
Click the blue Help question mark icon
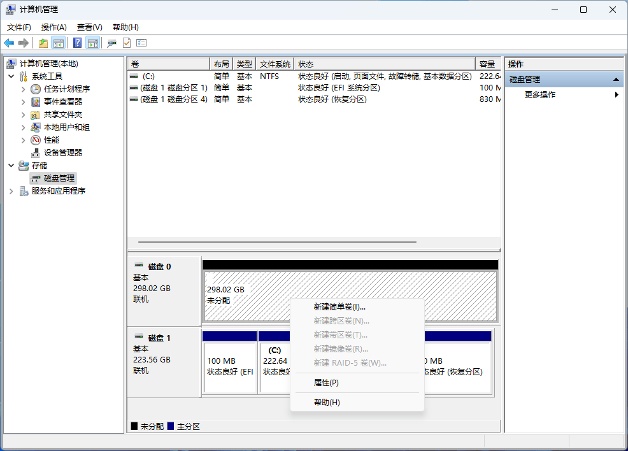[x=77, y=43]
